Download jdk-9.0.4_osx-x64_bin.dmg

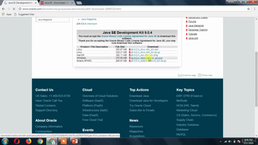tap(144, 55)
